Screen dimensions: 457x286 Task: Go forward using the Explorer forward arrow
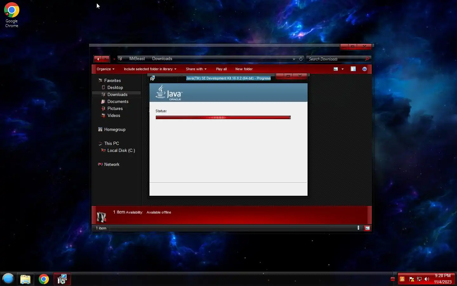click(x=106, y=59)
